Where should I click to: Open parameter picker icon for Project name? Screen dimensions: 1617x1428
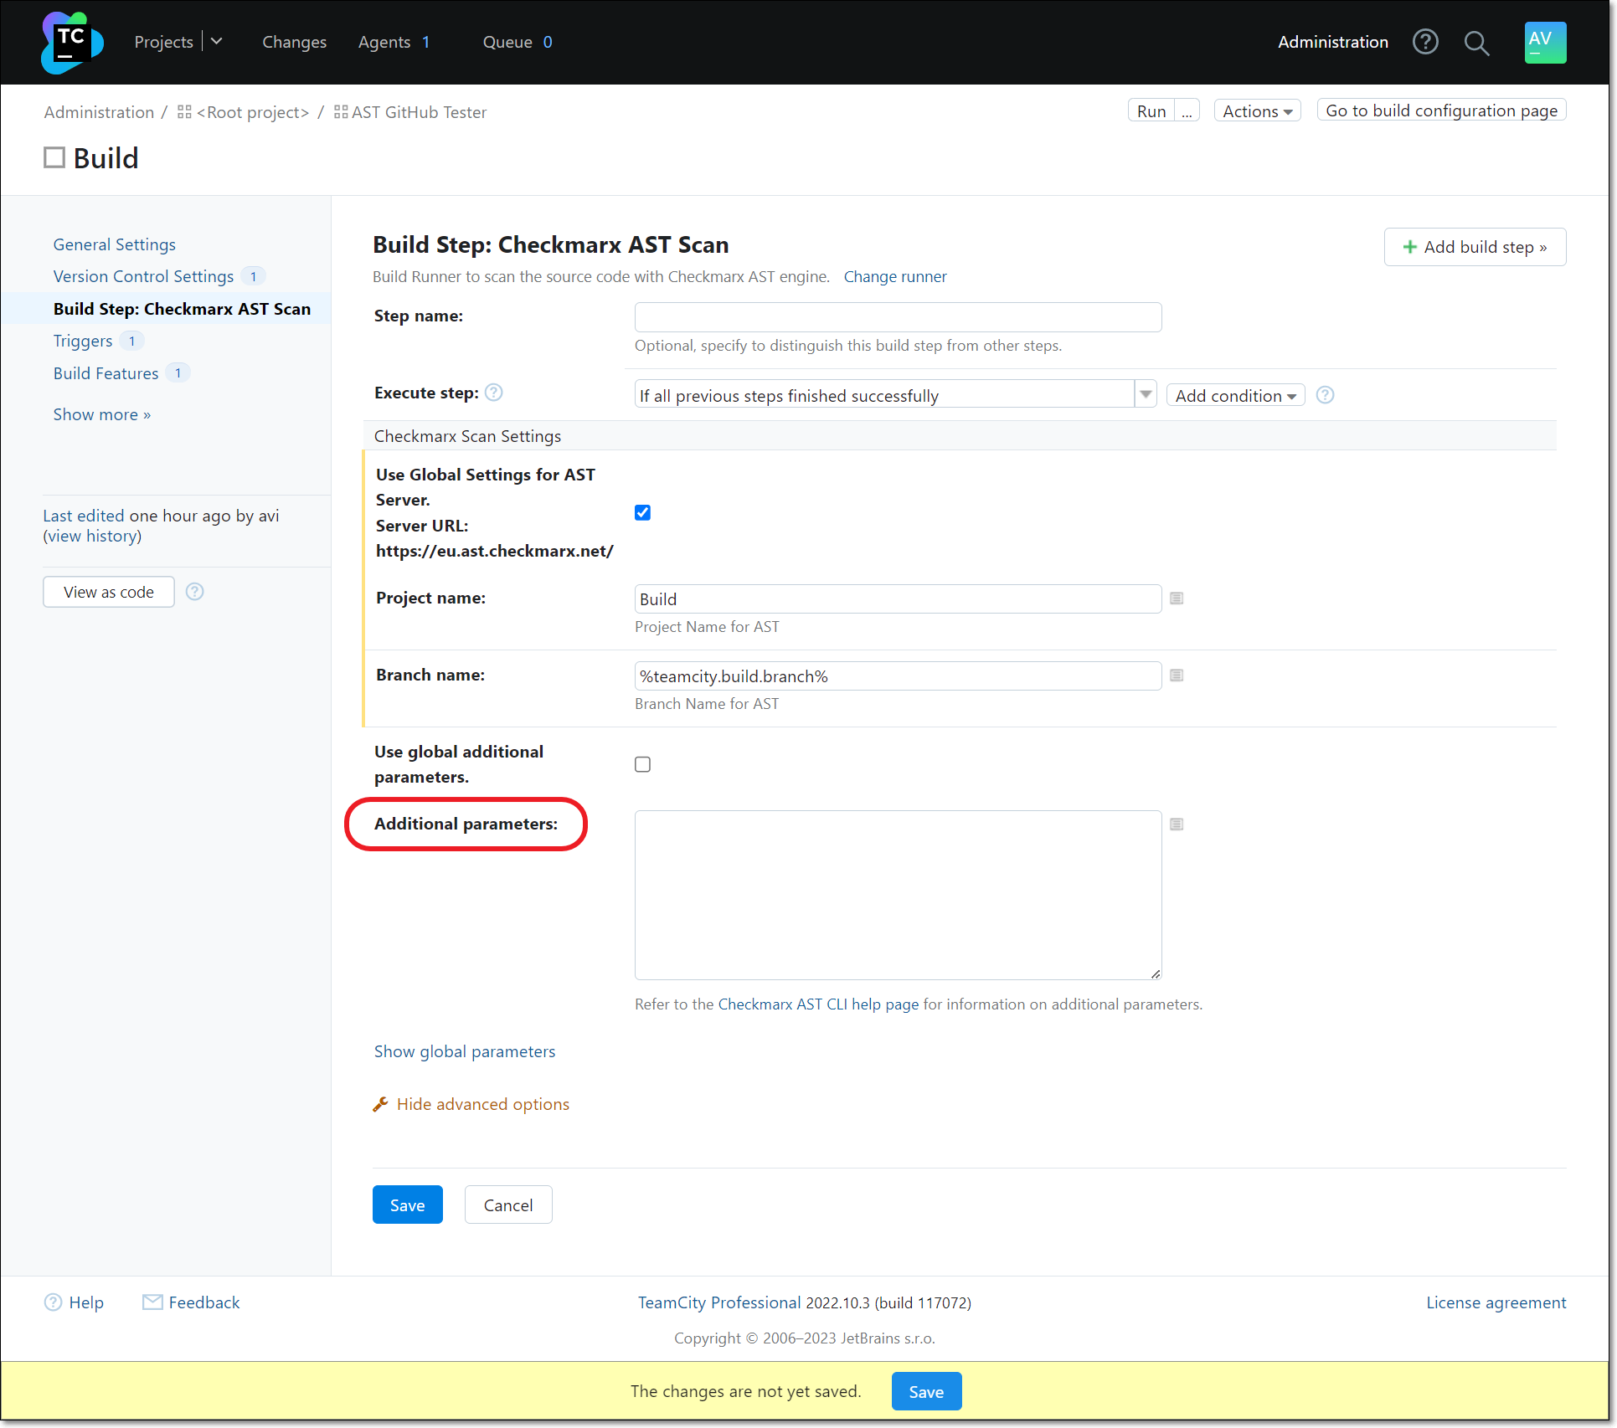tap(1177, 598)
